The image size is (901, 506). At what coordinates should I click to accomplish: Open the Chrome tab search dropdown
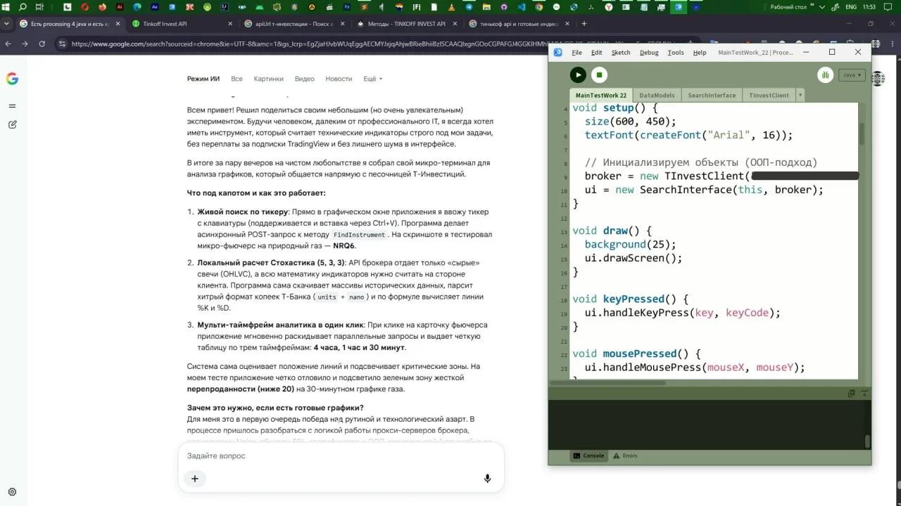click(7, 23)
